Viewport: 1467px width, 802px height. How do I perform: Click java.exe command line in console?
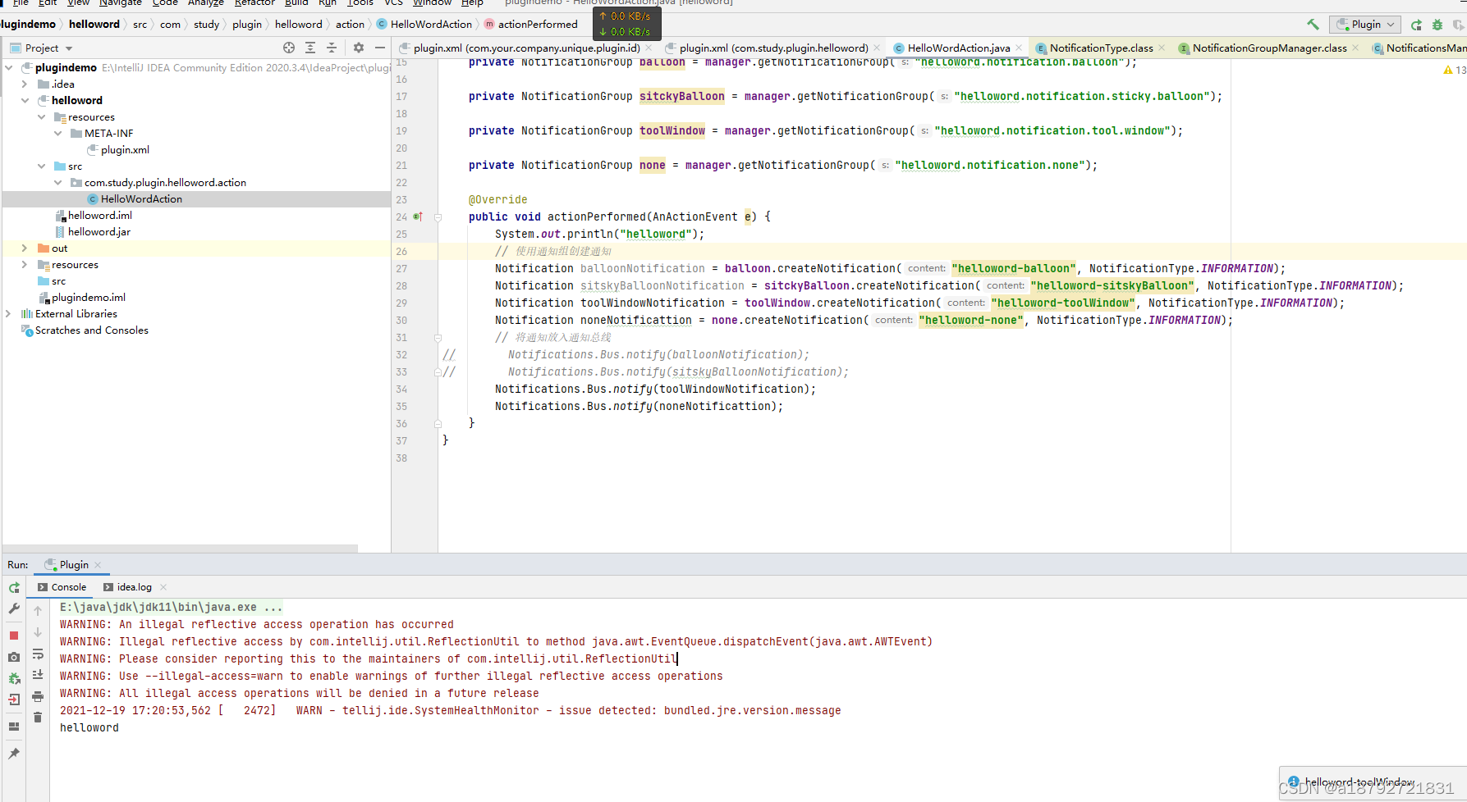click(x=171, y=607)
